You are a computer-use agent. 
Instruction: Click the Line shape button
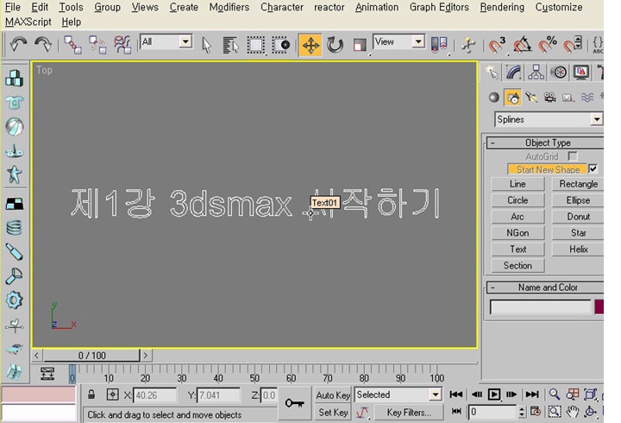click(x=517, y=184)
